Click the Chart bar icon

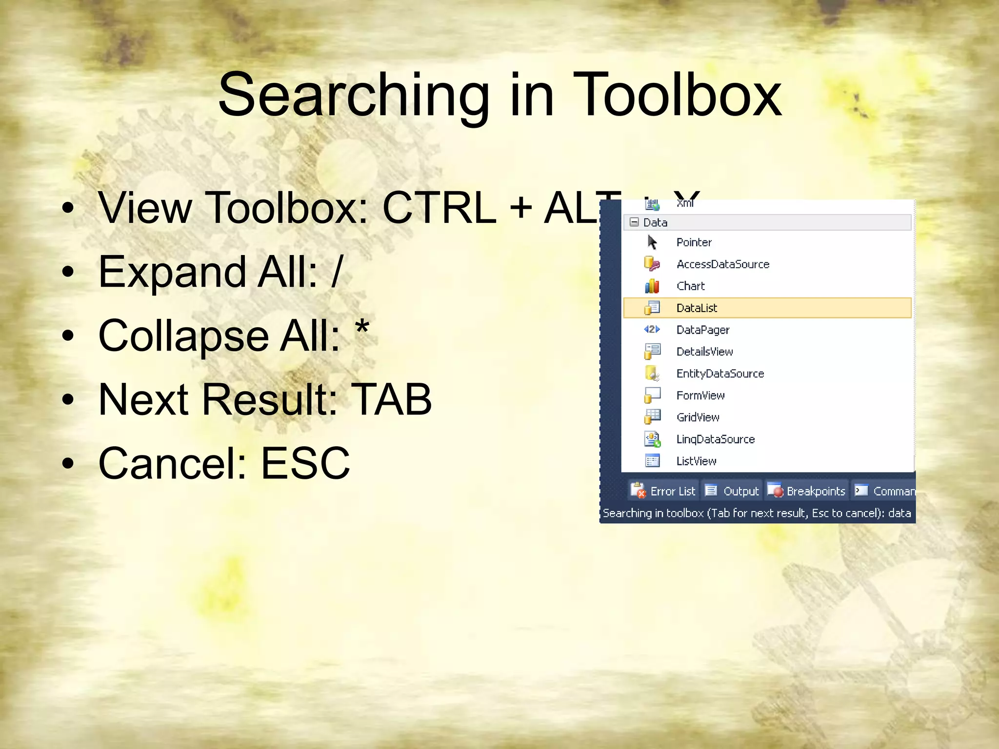652,286
